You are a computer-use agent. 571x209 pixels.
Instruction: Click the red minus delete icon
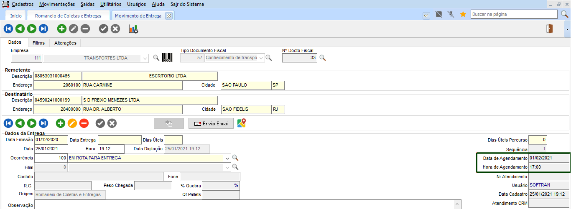[x=84, y=123]
